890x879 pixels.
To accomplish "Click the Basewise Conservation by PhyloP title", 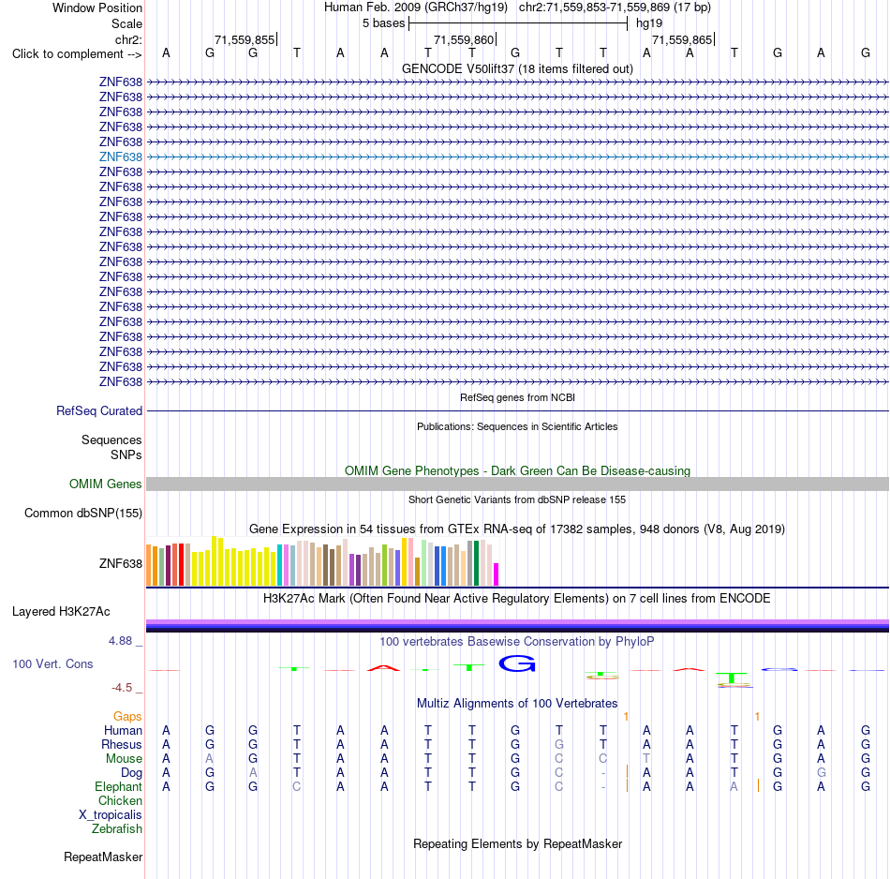I will 517,642.
